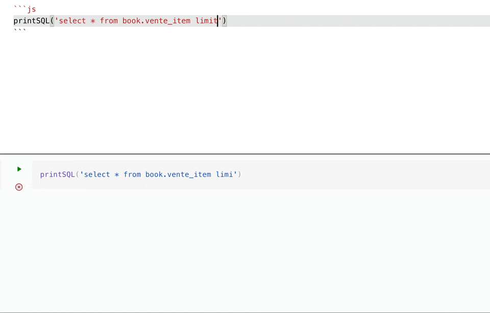490x313 pixels.
Task: Run the printSQL code cell with the green play icon
Action: pos(19,169)
